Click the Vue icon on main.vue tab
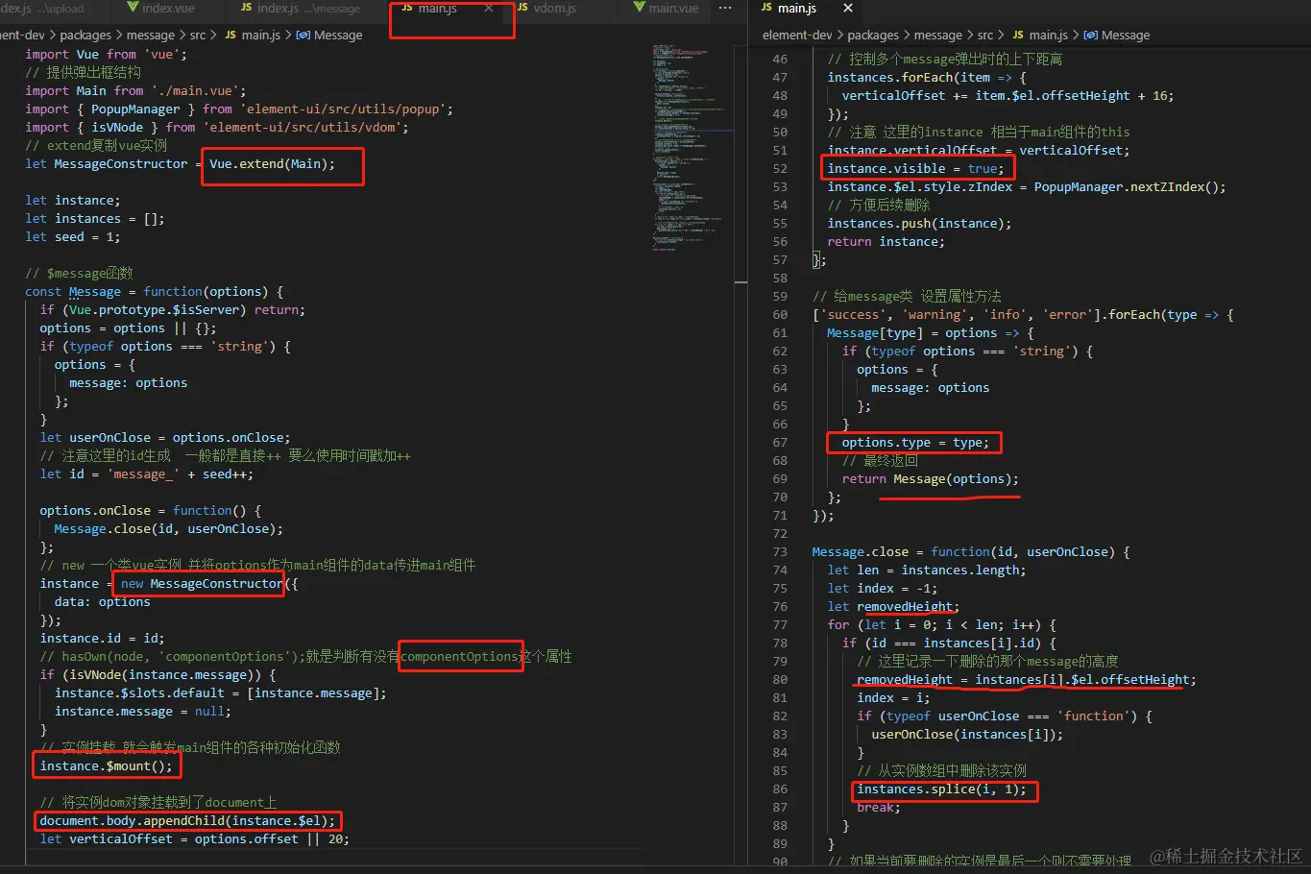1311x874 pixels. 639,8
